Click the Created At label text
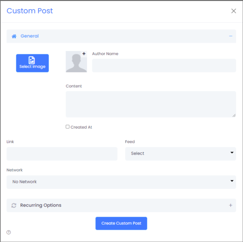 (81, 127)
